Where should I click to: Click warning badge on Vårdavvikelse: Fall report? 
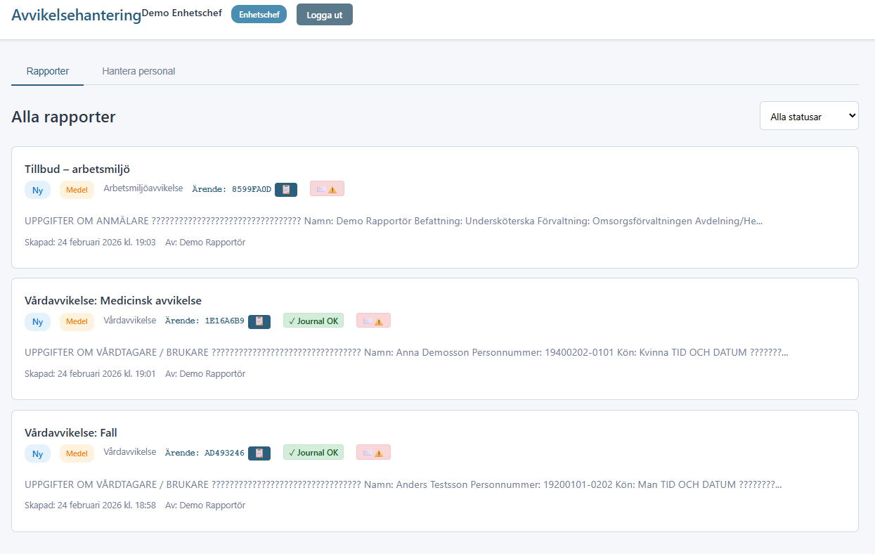[373, 452]
